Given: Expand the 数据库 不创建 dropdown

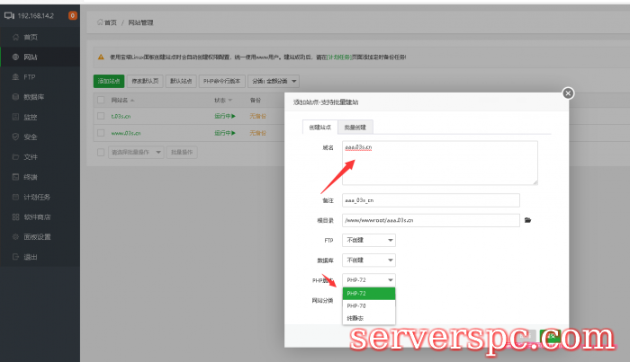Looking at the screenshot, I should click(x=369, y=260).
